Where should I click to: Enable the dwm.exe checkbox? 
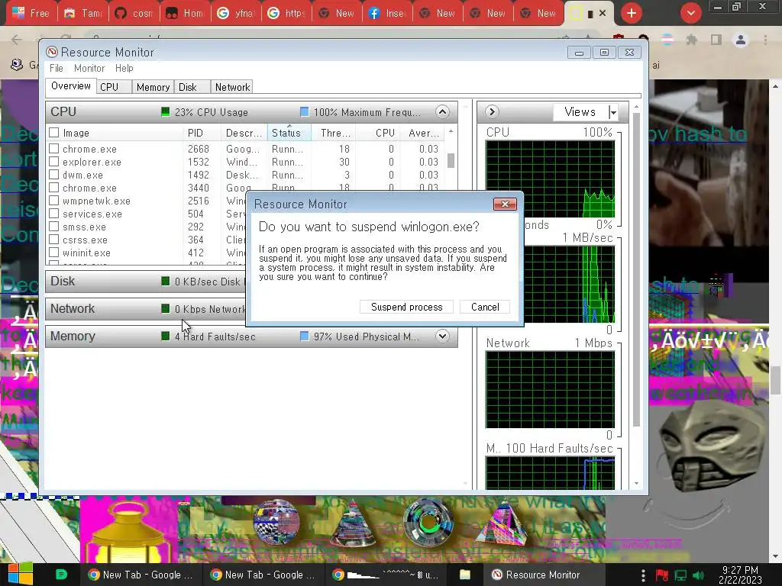(54, 175)
